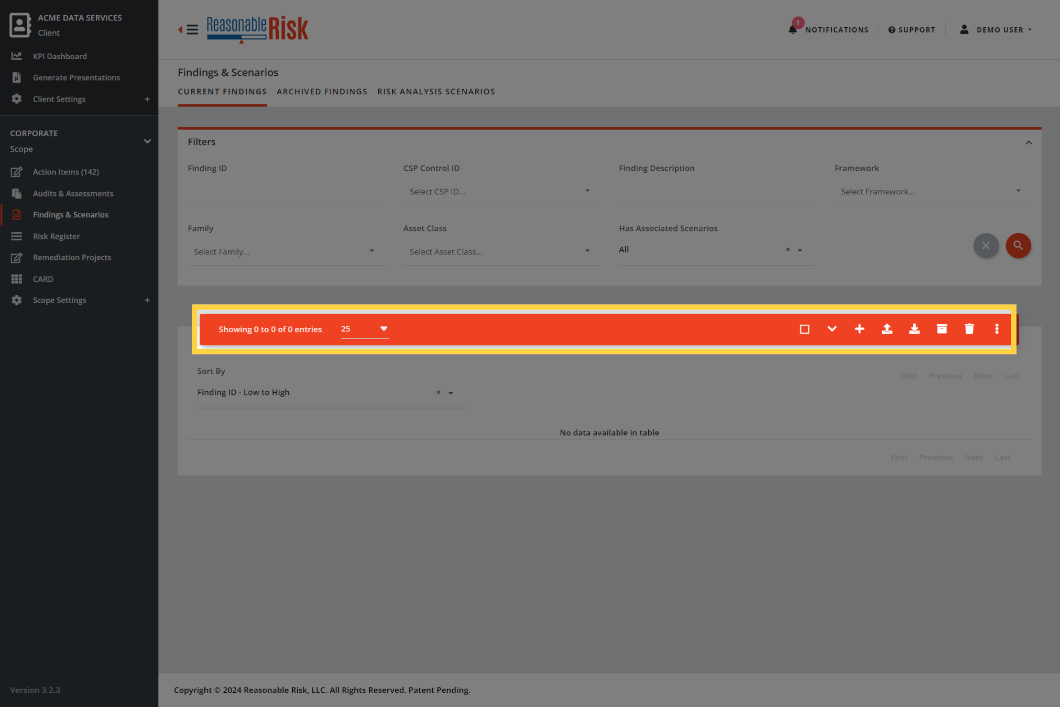Open Risk Register
This screenshot has height=707, width=1060.
pos(57,236)
